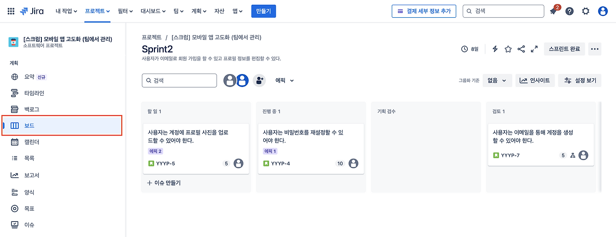Expand the 에픽 filter dropdown
Viewport: 616px width, 237px height.
284,80
